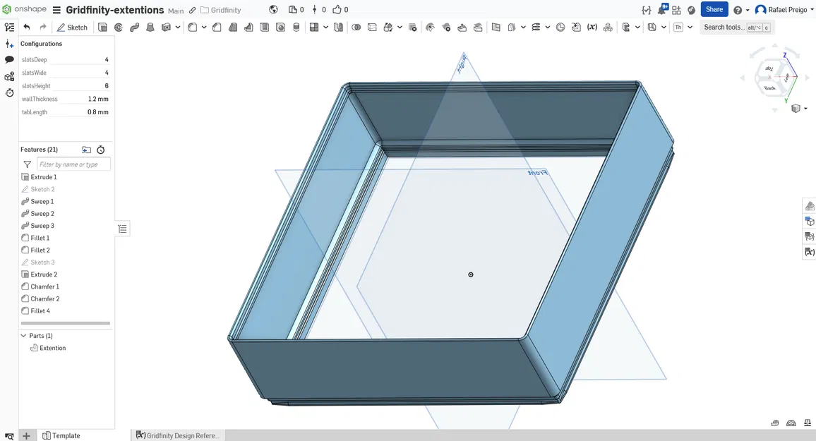
Task: Open the notifications bell icon
Action: 662,9
